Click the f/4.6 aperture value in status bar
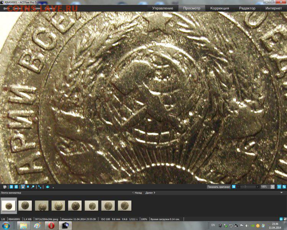 [125, 219]
